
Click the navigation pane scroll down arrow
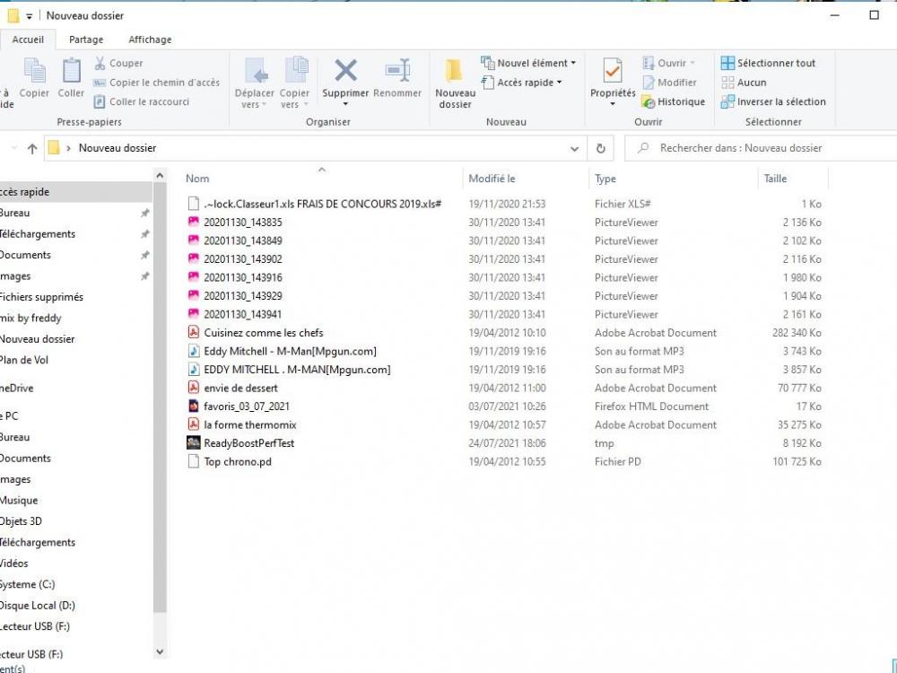(160, 652)
